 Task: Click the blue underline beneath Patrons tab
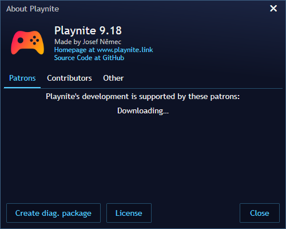tap(22, 88)
